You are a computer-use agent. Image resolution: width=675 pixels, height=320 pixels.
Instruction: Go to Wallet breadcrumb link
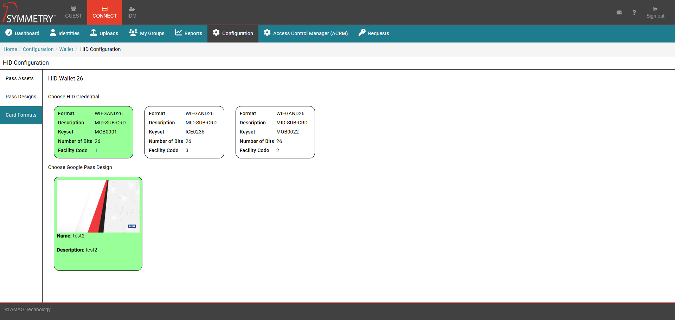(x=66, y=49)
